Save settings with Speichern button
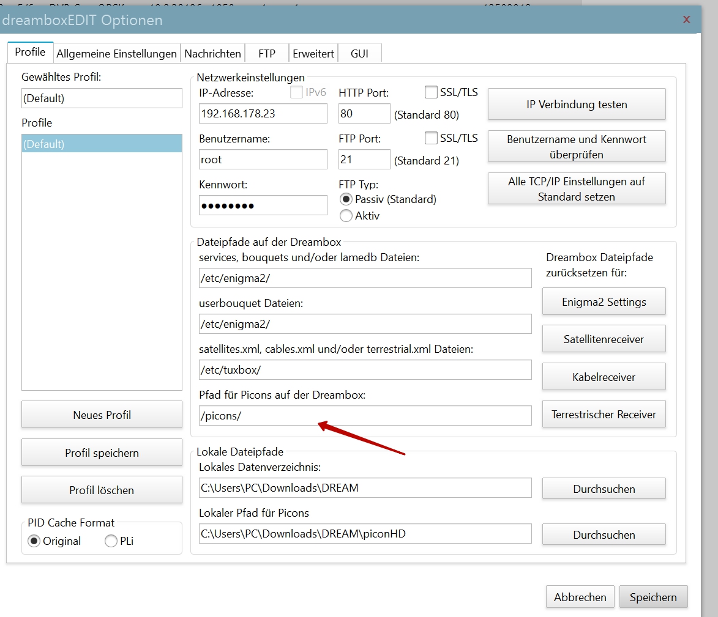 tap(653, 597)
